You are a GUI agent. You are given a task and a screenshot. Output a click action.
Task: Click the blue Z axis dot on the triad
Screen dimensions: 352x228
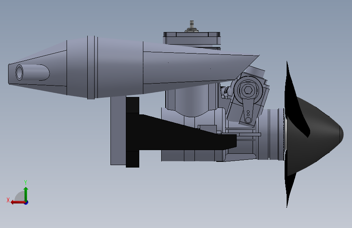[26, 202]
